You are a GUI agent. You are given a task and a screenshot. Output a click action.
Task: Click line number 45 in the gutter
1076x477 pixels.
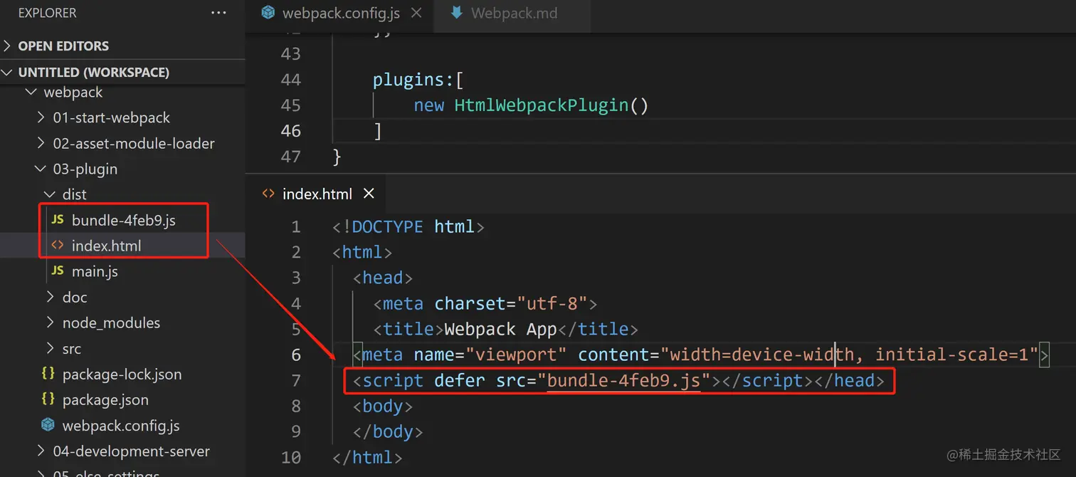tap(291, 105)
